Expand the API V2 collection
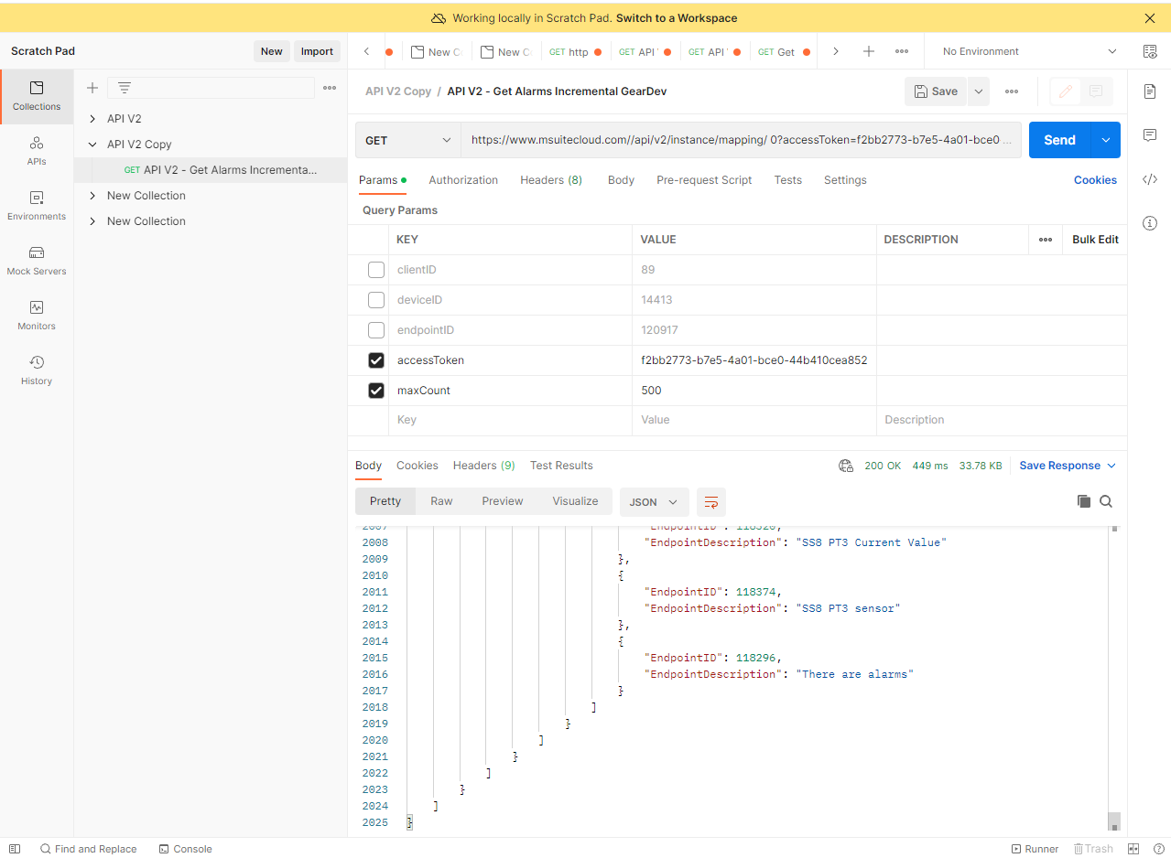Image resolution: width=1171 pixels, height=858 pixels. coord(92,119)
